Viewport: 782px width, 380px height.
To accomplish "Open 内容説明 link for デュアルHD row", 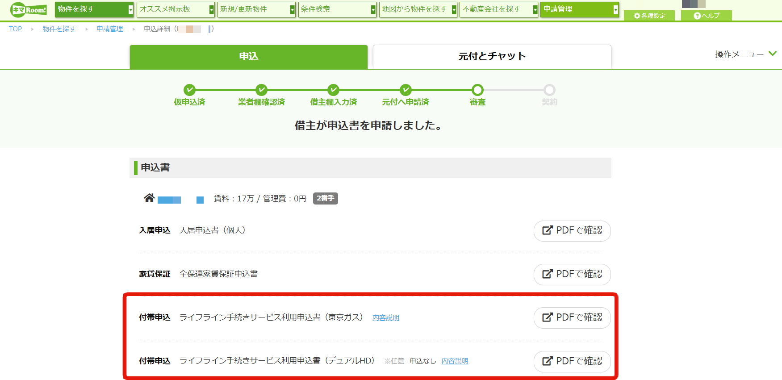I will pyautogui.click(x=455, y=361).
